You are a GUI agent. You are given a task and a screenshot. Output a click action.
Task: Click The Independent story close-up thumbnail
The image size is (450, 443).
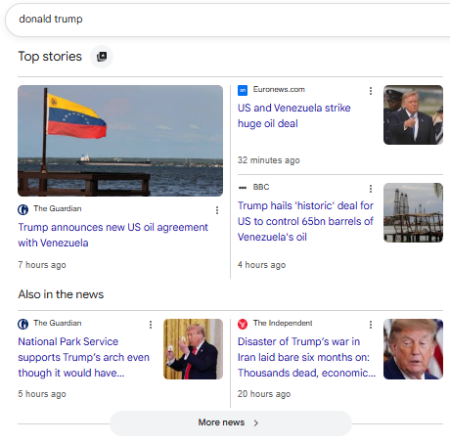413,349
